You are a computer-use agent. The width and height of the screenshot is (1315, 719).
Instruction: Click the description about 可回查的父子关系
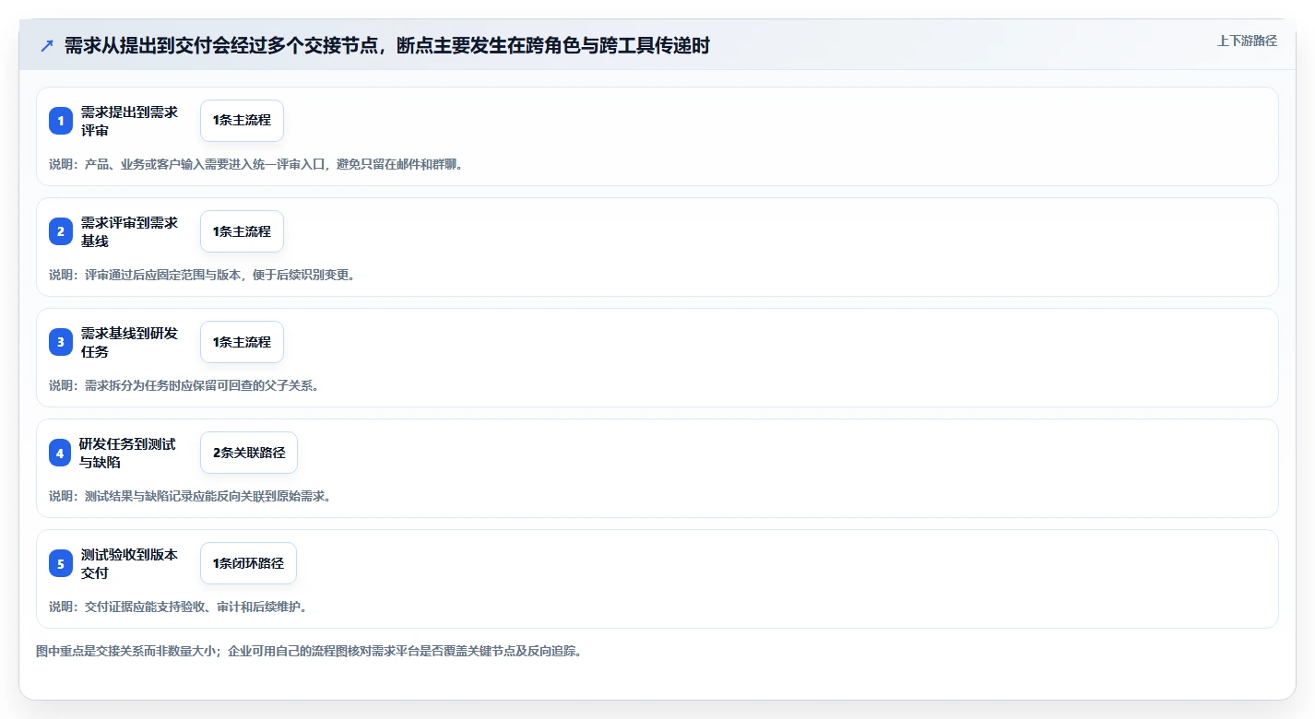(184, 385)
